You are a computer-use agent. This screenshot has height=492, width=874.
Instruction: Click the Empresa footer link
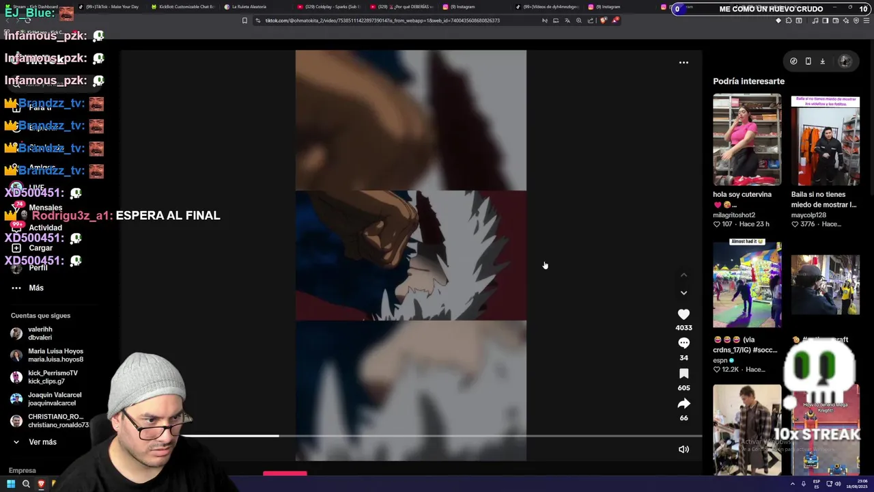coord(22,470)
